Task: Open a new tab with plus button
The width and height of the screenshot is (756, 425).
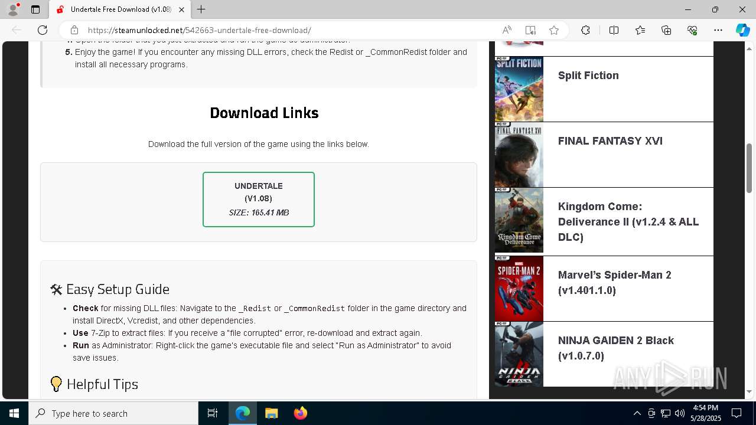Action: [x=201, y=9]
